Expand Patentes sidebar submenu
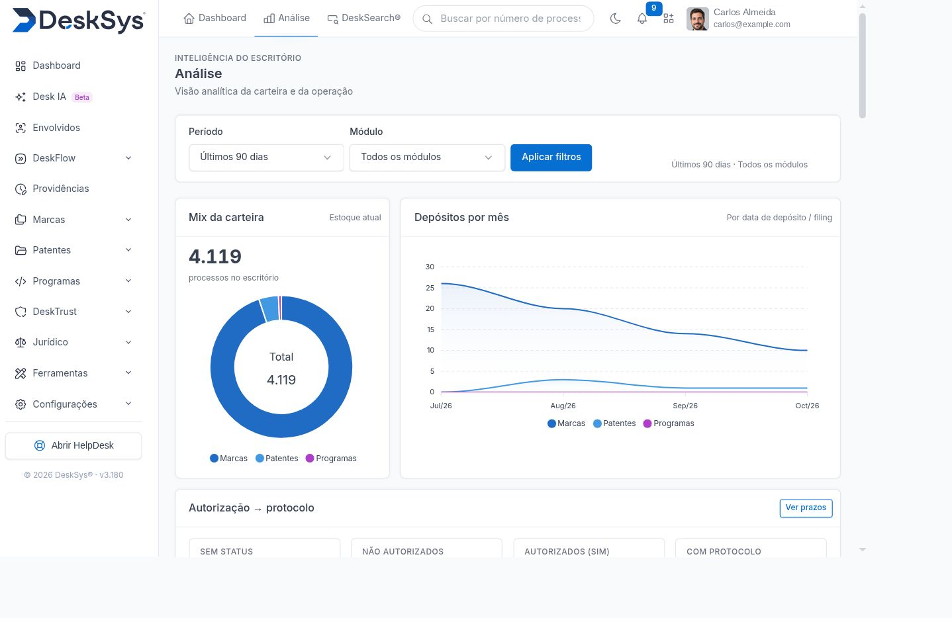The width and height of the screenshot is (952, 618). (x=73, y=250)
